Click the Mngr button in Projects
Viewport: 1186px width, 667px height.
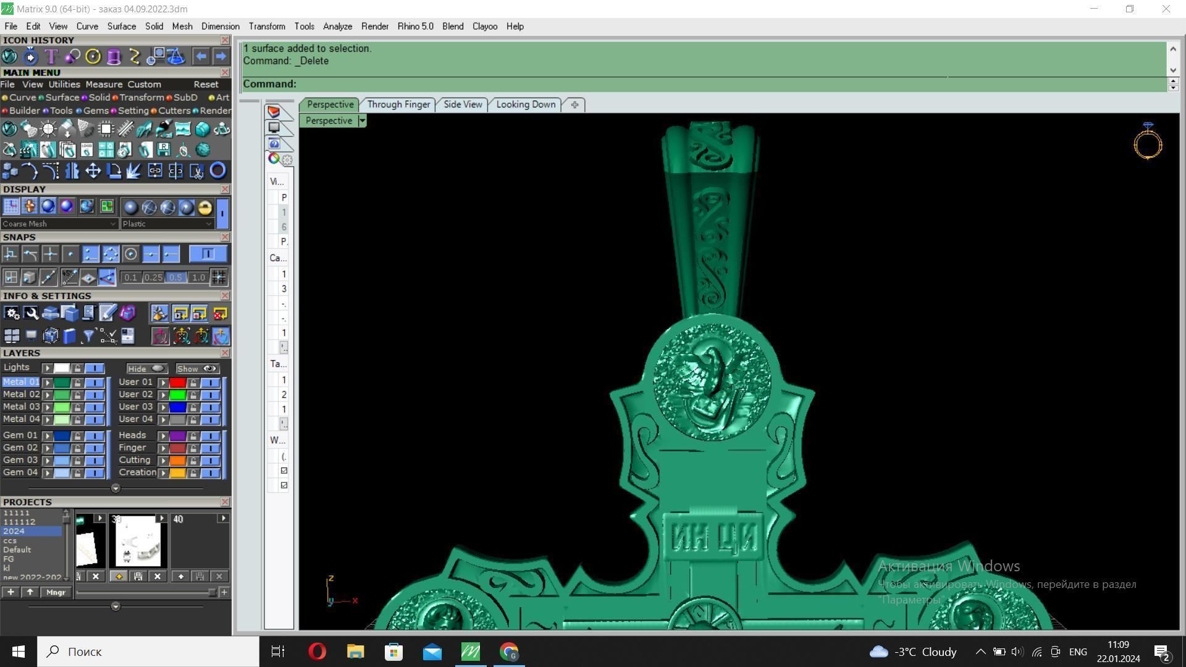click(56, 592)
